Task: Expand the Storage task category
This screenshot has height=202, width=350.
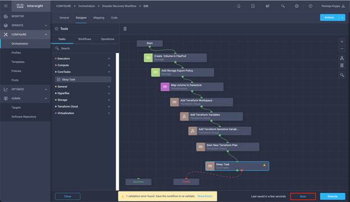Action: point(109,100)
